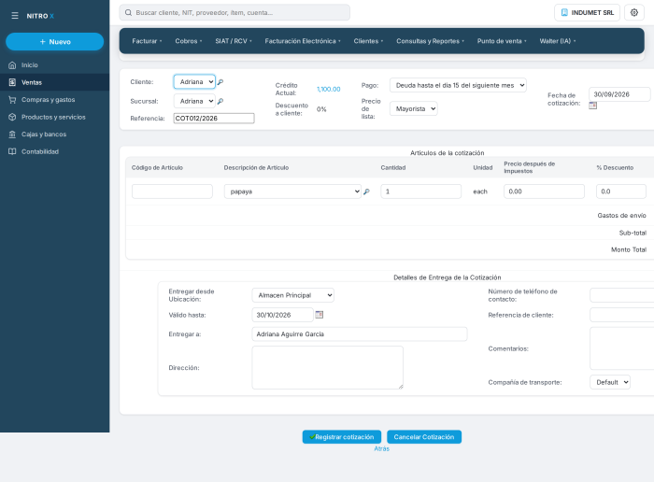
Task: Click the Válido hasta date field
Action: [282, 315]
